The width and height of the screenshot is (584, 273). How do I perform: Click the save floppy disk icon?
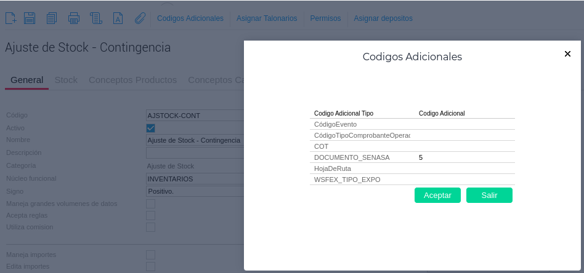click(30, 18)
